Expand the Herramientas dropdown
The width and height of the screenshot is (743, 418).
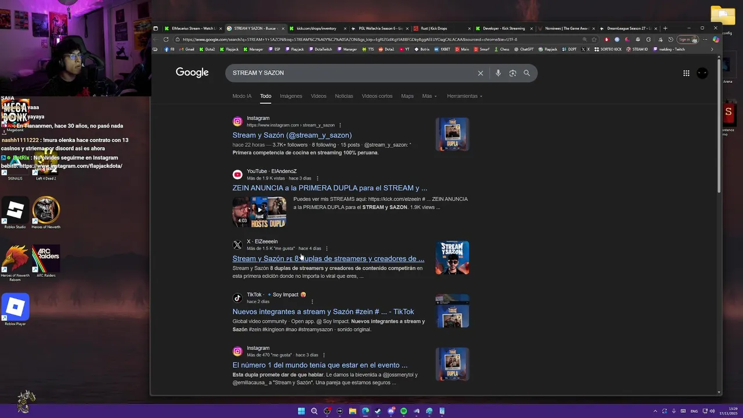point(464,96)
